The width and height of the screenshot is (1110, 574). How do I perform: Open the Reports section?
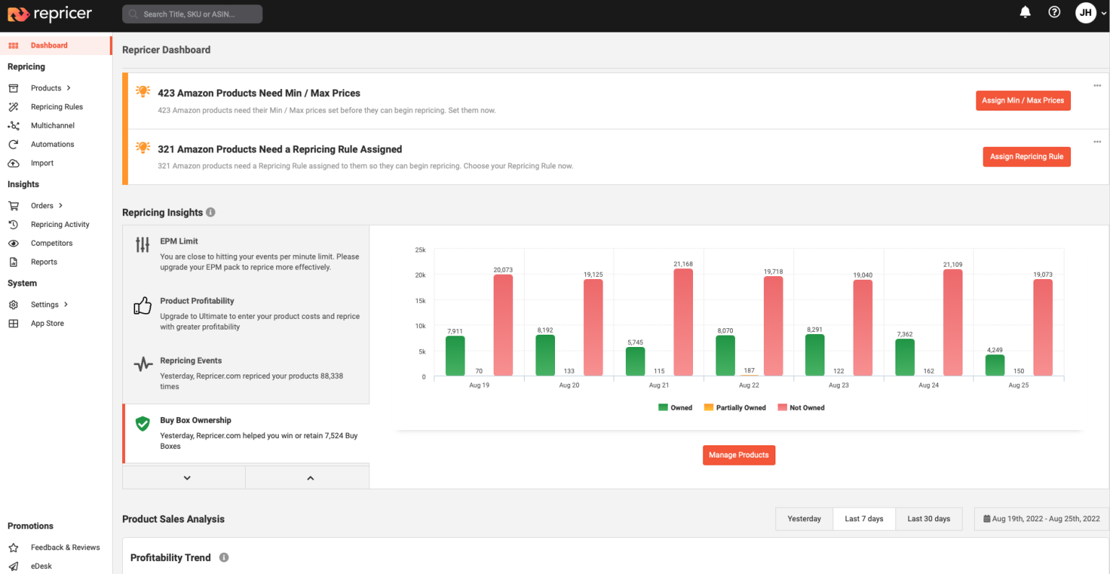tap(43, 262)
